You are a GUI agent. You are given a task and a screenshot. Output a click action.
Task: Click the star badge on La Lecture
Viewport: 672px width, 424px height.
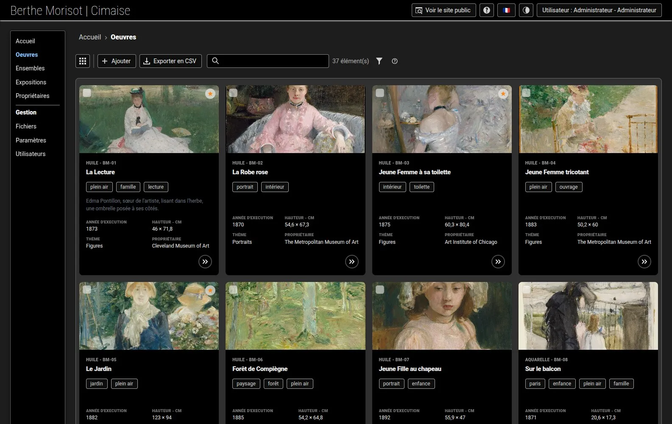click(x=210, y=94)
